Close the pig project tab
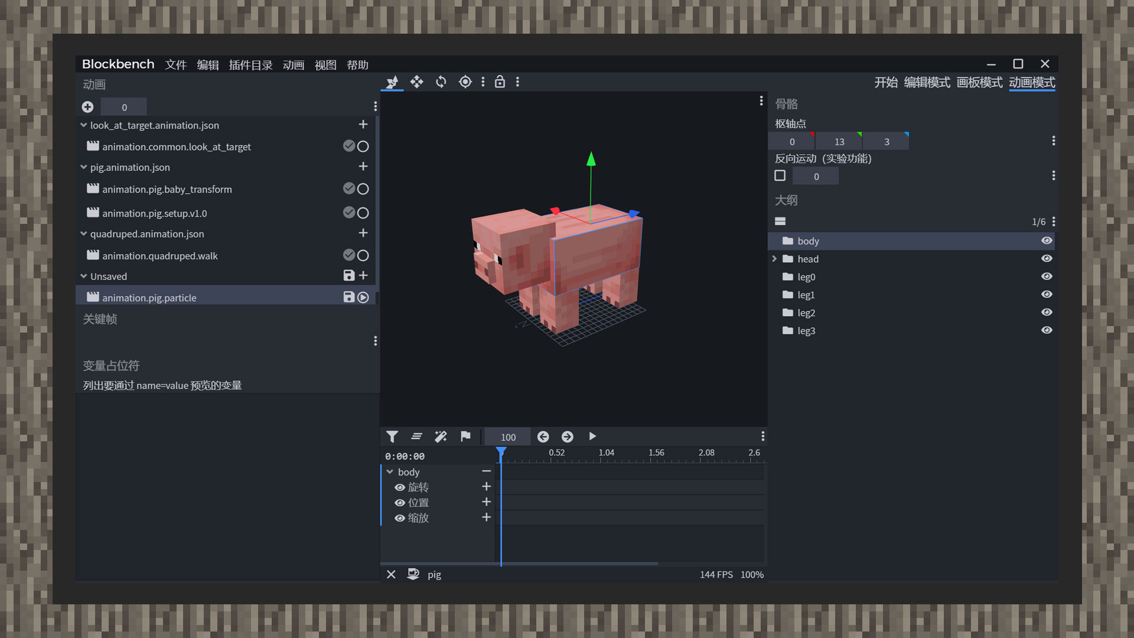 tap(391, 574)
